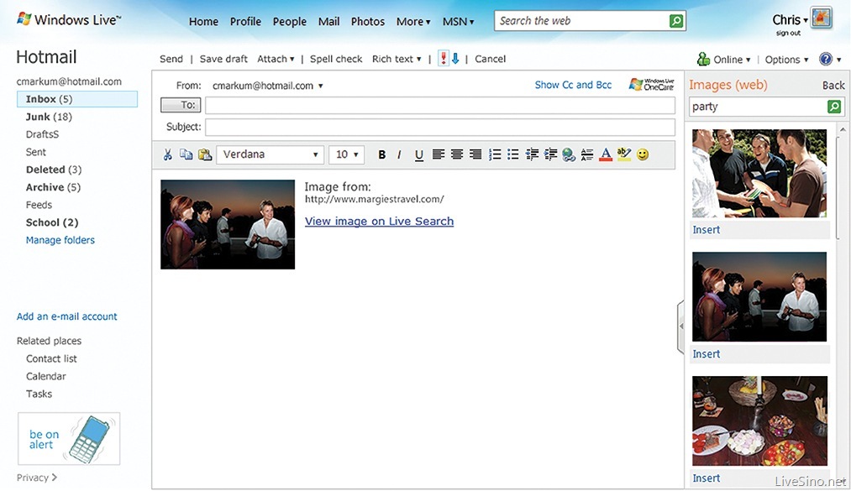Go to Home tab
Viewport: 851px width, 491px height.
[203, 22]
